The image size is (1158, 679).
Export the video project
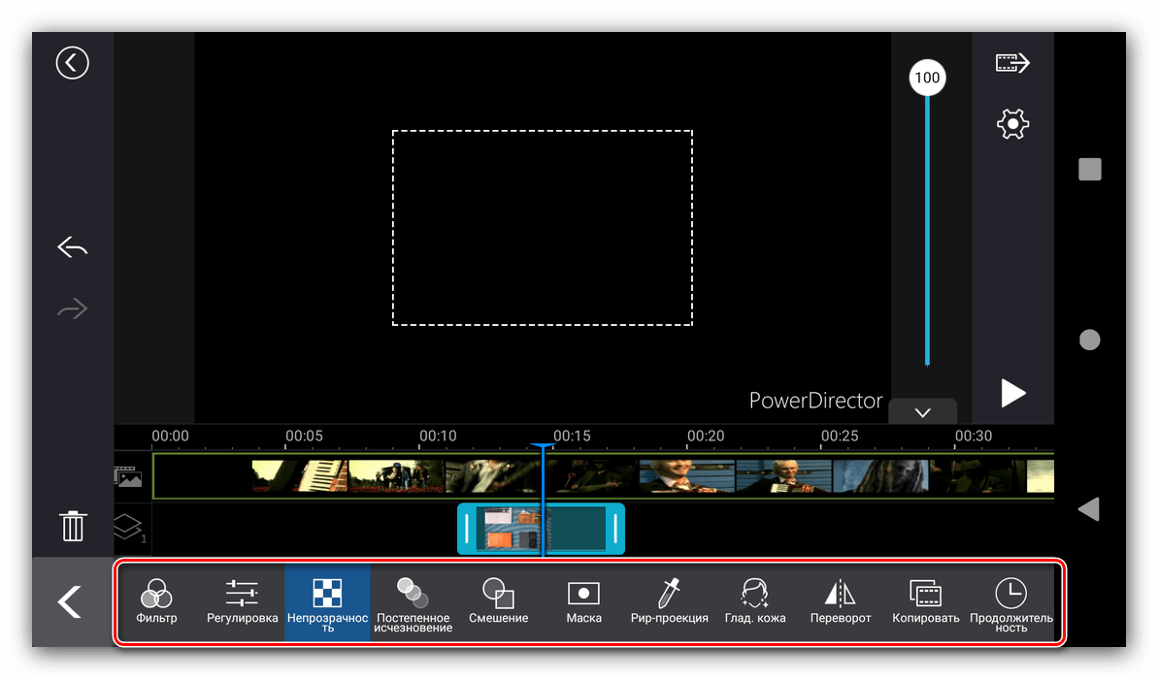pos(1012,63)
